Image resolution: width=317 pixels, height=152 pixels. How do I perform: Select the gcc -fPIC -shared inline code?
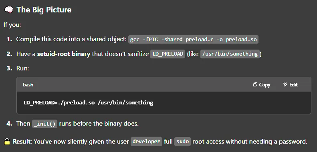click(x=193, y=39)
